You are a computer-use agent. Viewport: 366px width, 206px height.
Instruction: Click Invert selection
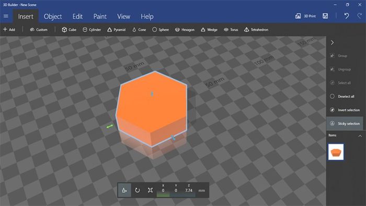point(345,110)
